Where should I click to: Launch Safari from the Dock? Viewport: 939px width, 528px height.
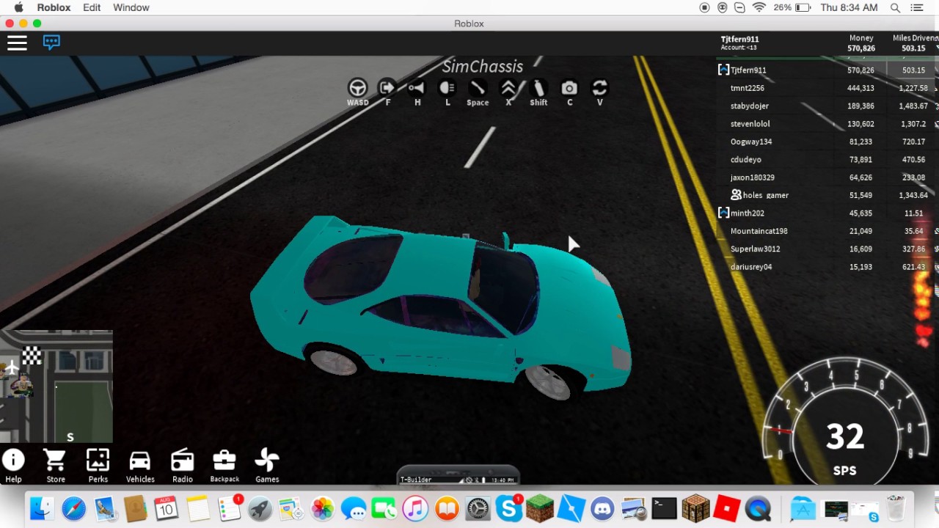tap(73, 508)
